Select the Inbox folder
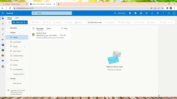Image resolution: width=177 pixels, height=99 pixels. point(17,37)
